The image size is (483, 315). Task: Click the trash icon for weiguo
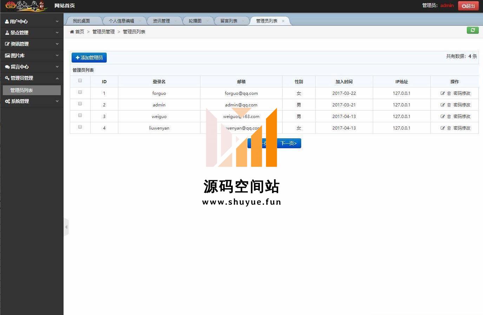click(449, 117)
